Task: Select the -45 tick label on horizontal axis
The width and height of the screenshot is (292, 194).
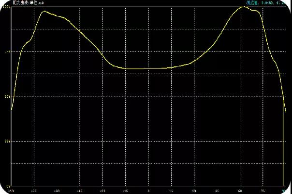Action: 79,190
